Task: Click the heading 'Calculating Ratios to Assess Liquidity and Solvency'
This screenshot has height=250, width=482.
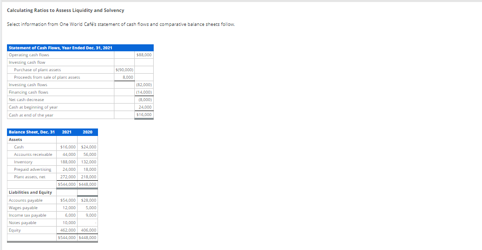Action: (x=66, y=10)
